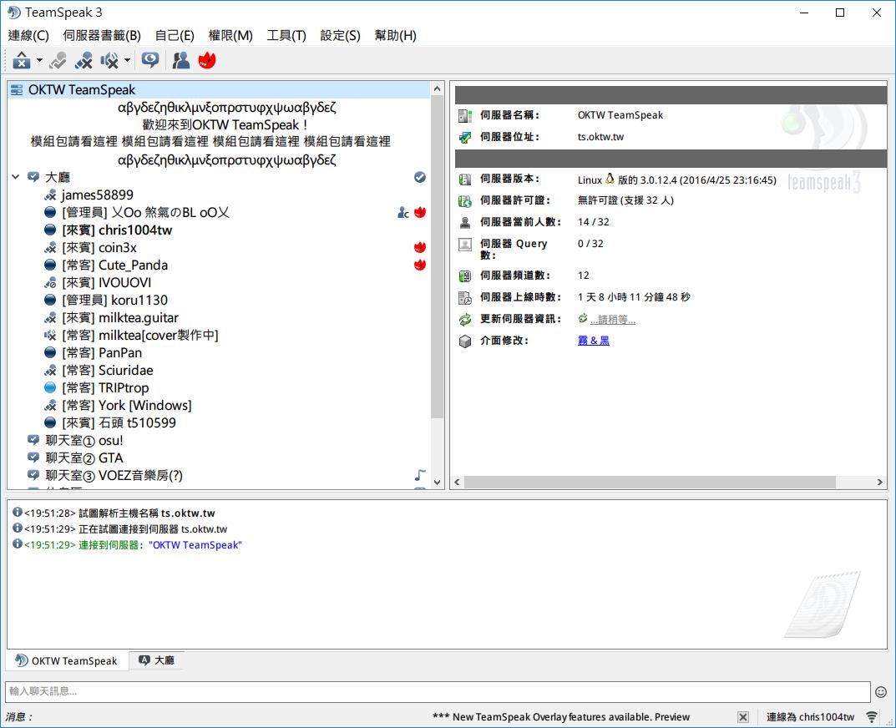Open the 工具(T) menu
Image resolution: width=896 pixels, height=728 pixels.
click(x=286, y=35)
